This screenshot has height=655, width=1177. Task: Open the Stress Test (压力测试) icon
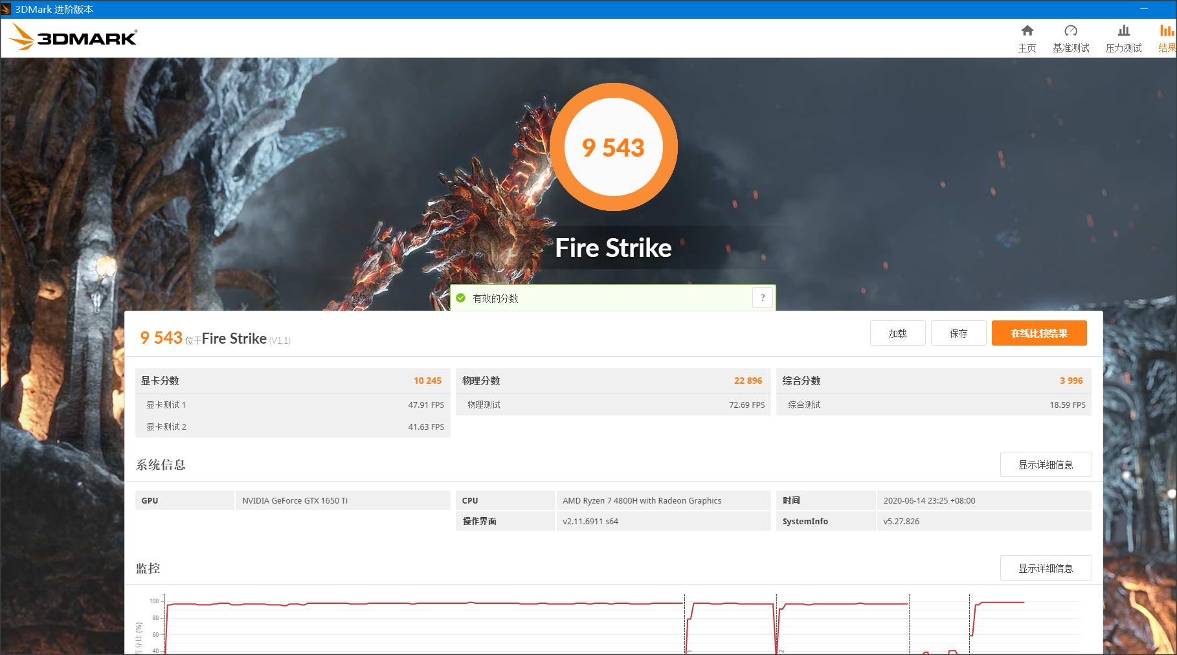point(1123,31)
